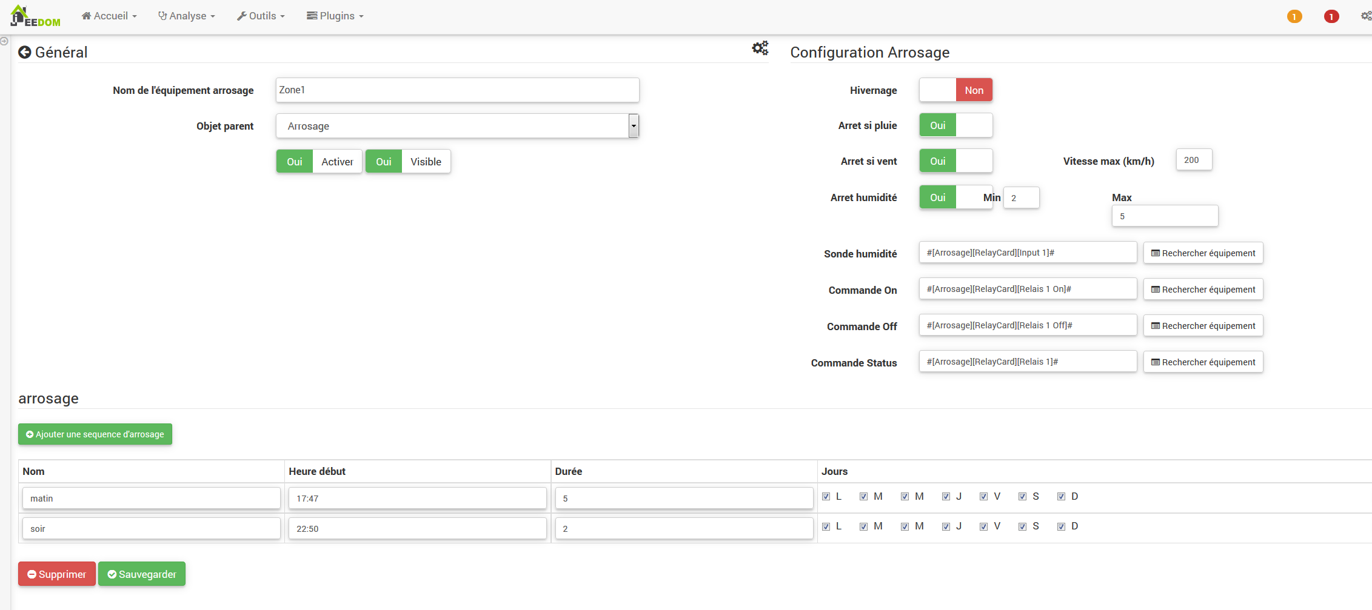This screenshot has width=1372, height=610.
Task: Click the matin duration field
Action: (684, 499)
